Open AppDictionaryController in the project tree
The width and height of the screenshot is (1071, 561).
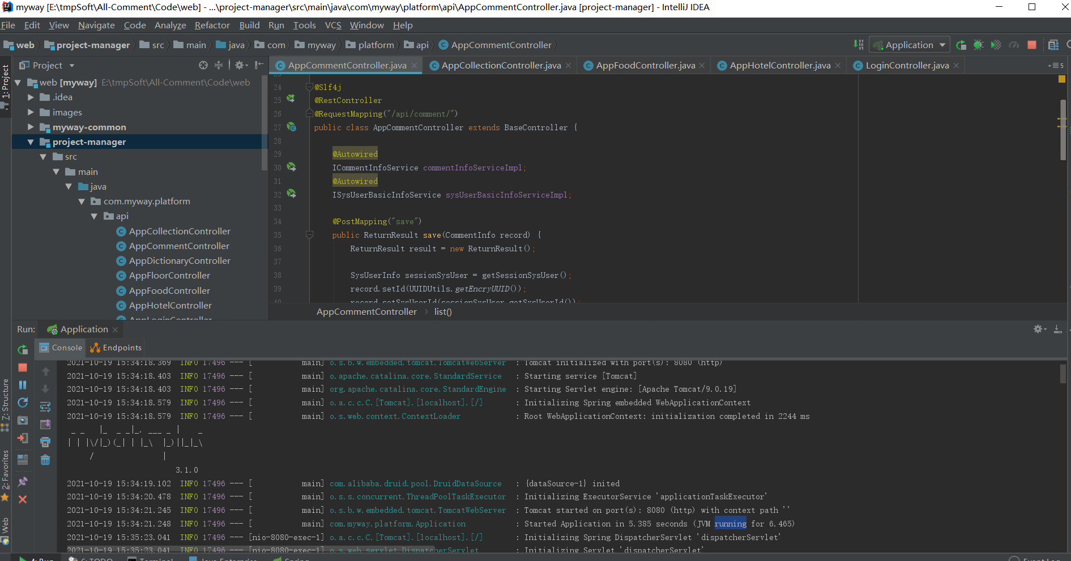coord(180,261)
